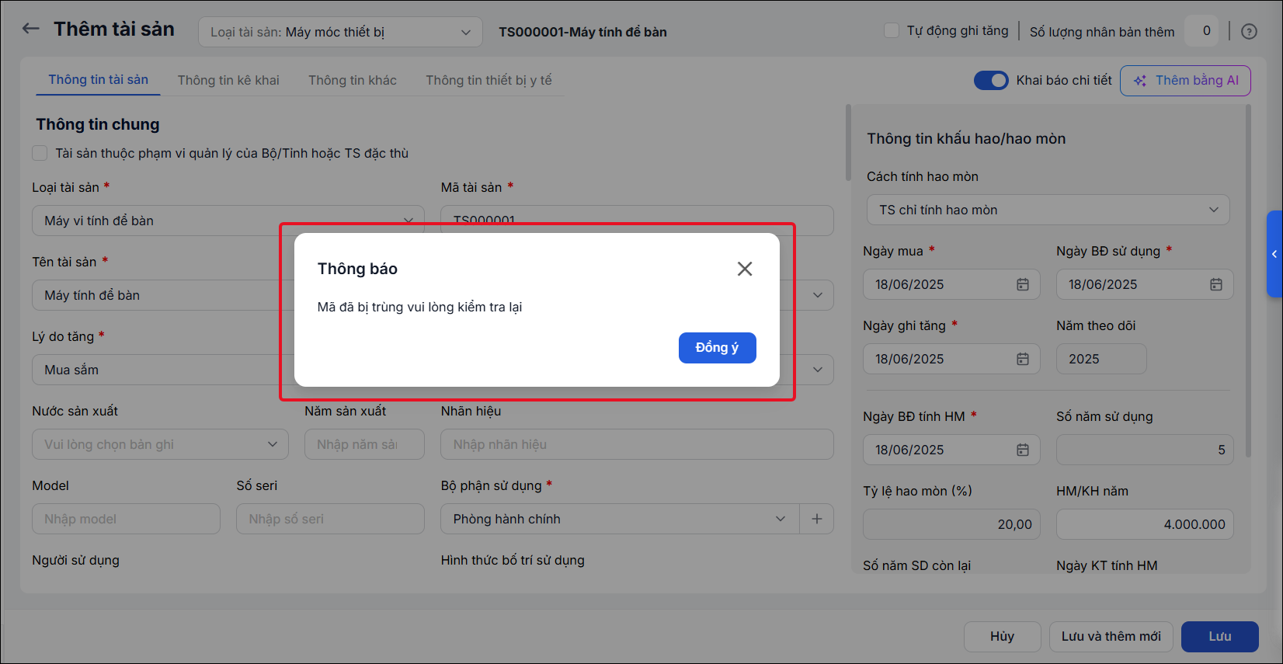Switch to Thông tin thiết bị y tế tab

point(489,80)
